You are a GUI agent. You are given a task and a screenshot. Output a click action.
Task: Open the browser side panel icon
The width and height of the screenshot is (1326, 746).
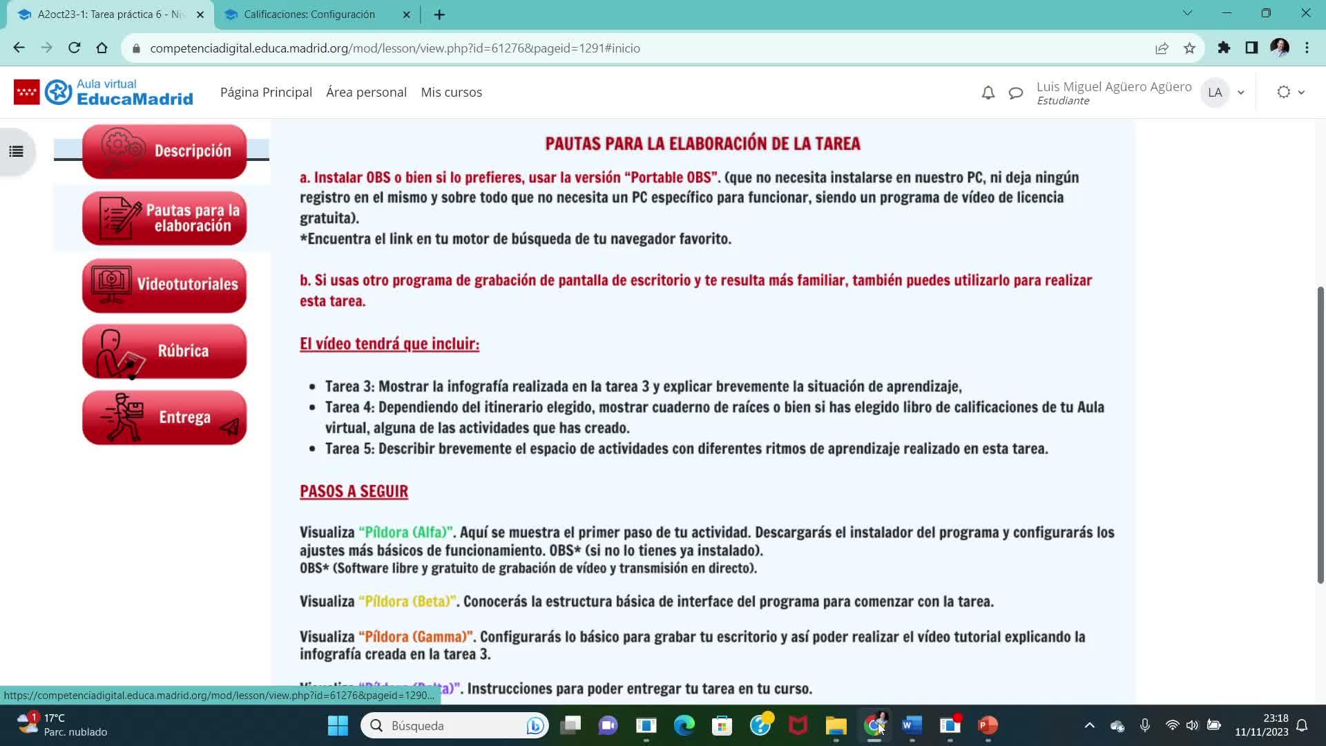1251,48
